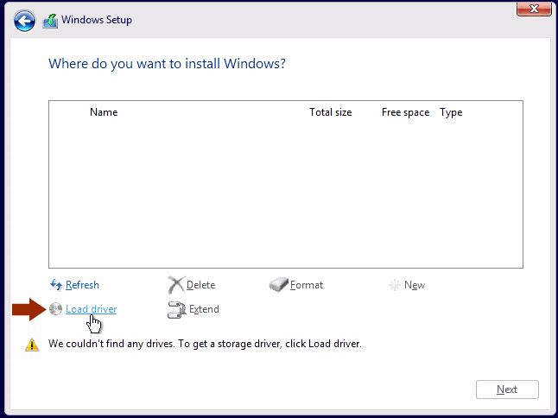Go back using the blue arrow button
Screen dimensions: 558x418
[24, 21]
